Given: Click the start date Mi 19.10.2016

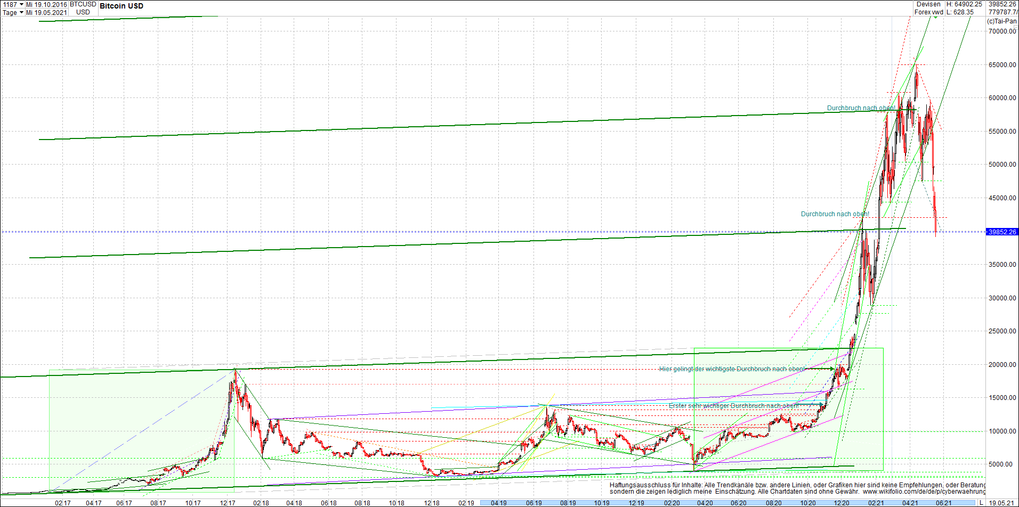Looking at the screenshot, I should (46, 4).
